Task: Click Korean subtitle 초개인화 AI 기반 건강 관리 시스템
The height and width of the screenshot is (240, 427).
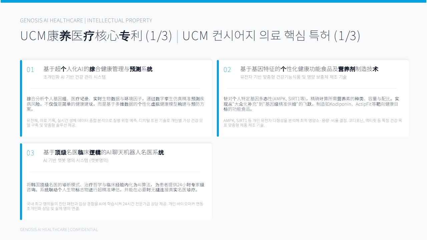Action: pos(74,77)
